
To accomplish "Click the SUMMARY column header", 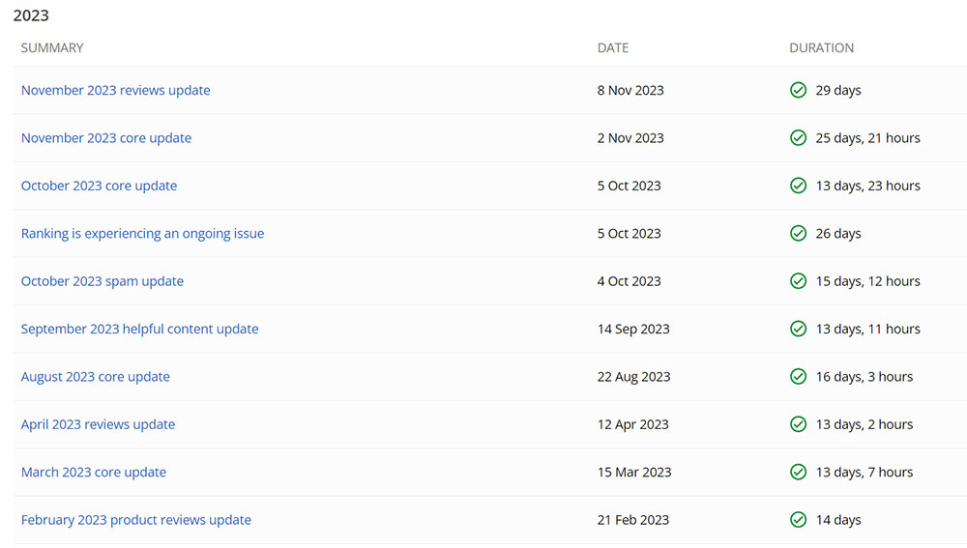I will (52, 48).
